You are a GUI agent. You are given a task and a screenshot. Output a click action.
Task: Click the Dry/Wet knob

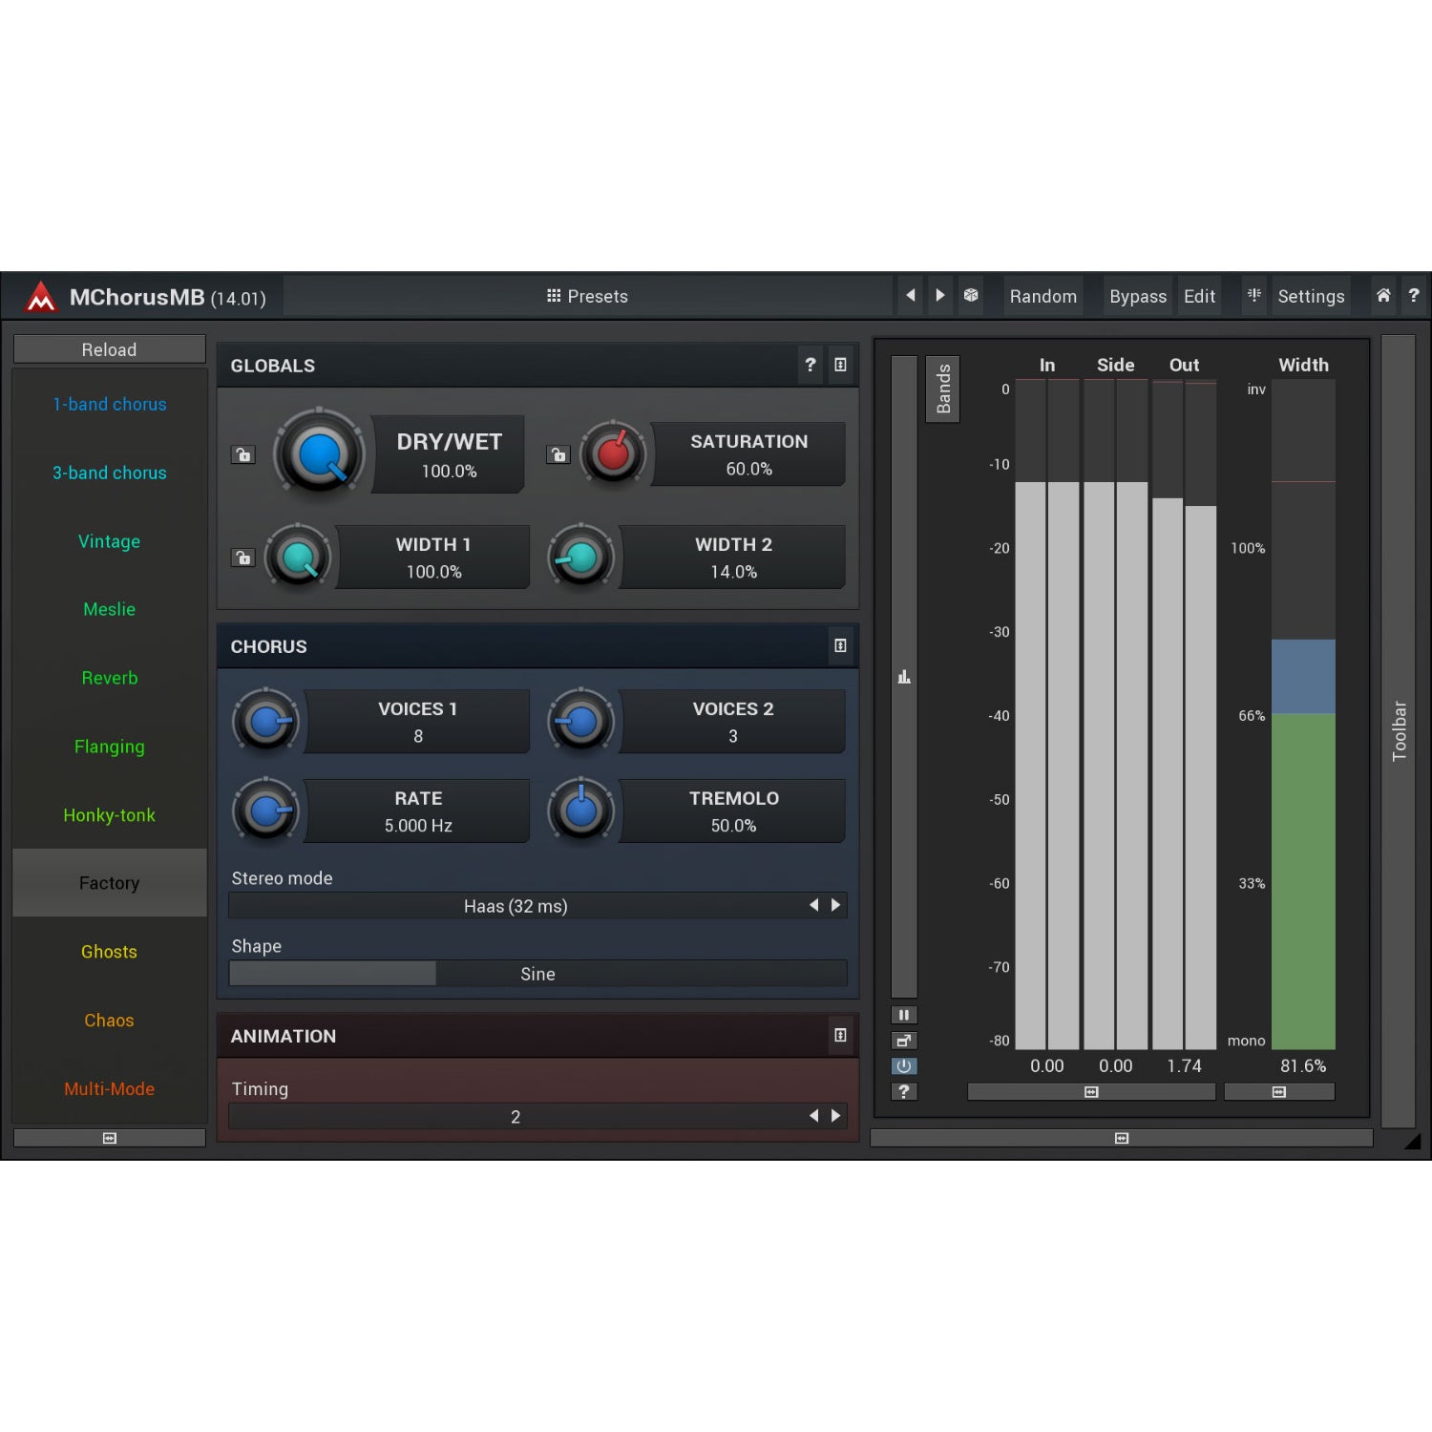click(320, 454)
